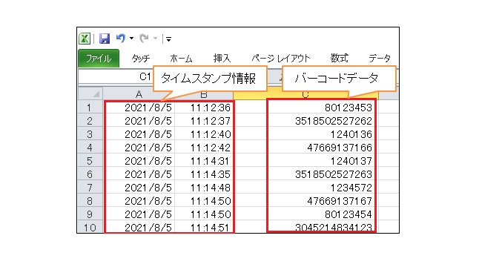This screenshot has height=267, width=479.
Task: Select column A header
Action: point(139,94)
